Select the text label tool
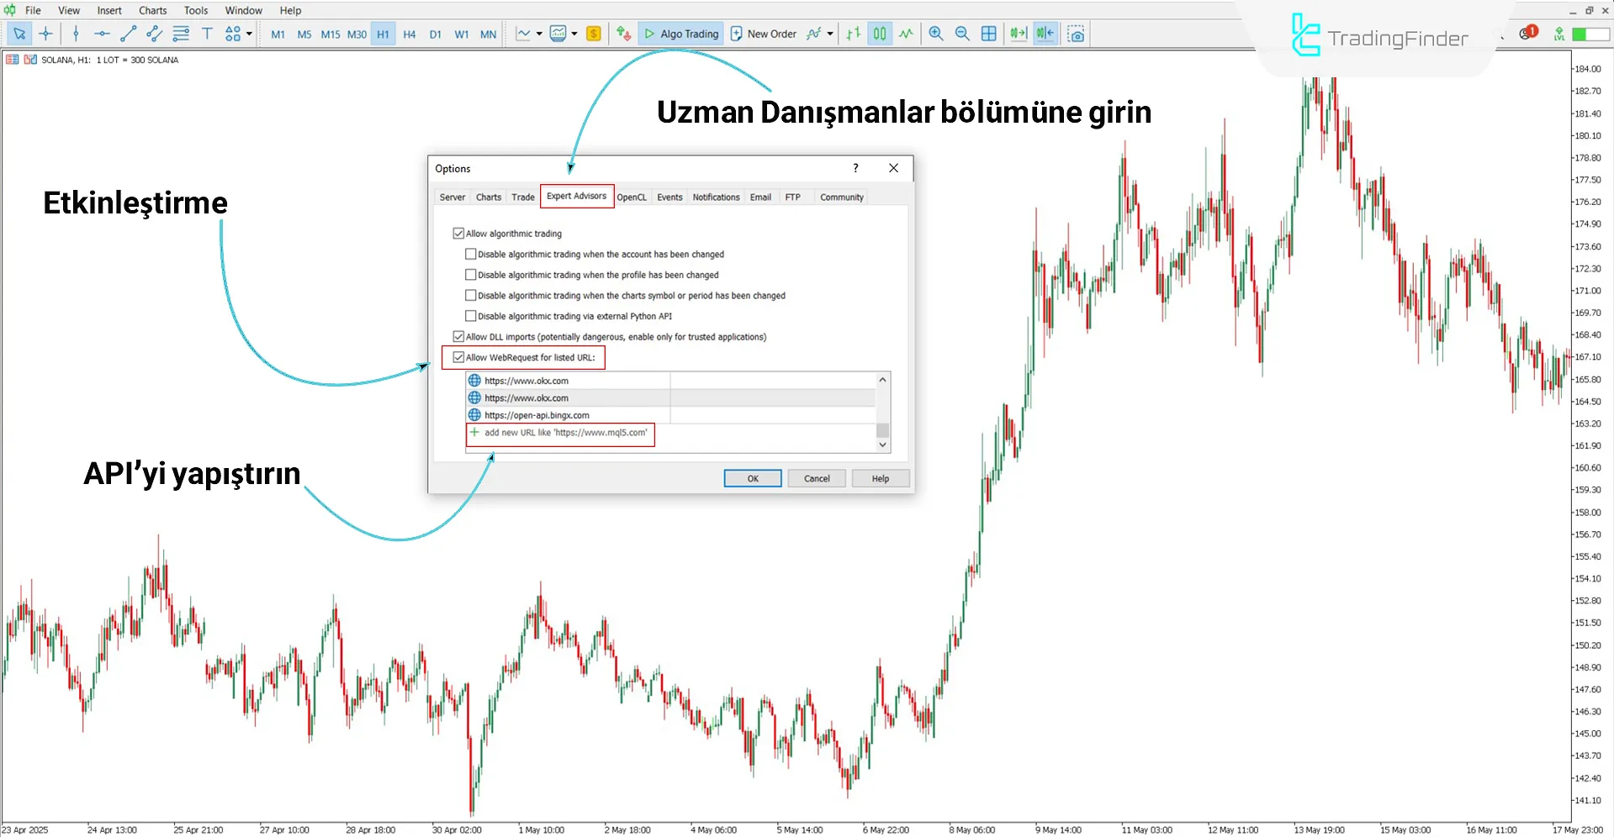 click(207, 34)
